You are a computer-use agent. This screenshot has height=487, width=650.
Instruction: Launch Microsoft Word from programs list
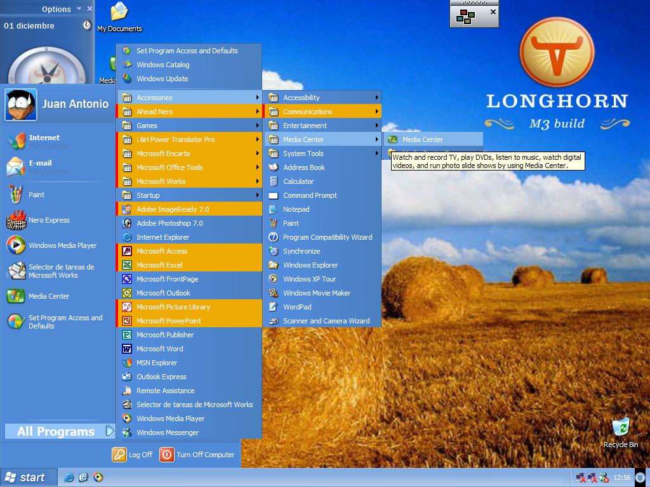[x=189, y=349]
